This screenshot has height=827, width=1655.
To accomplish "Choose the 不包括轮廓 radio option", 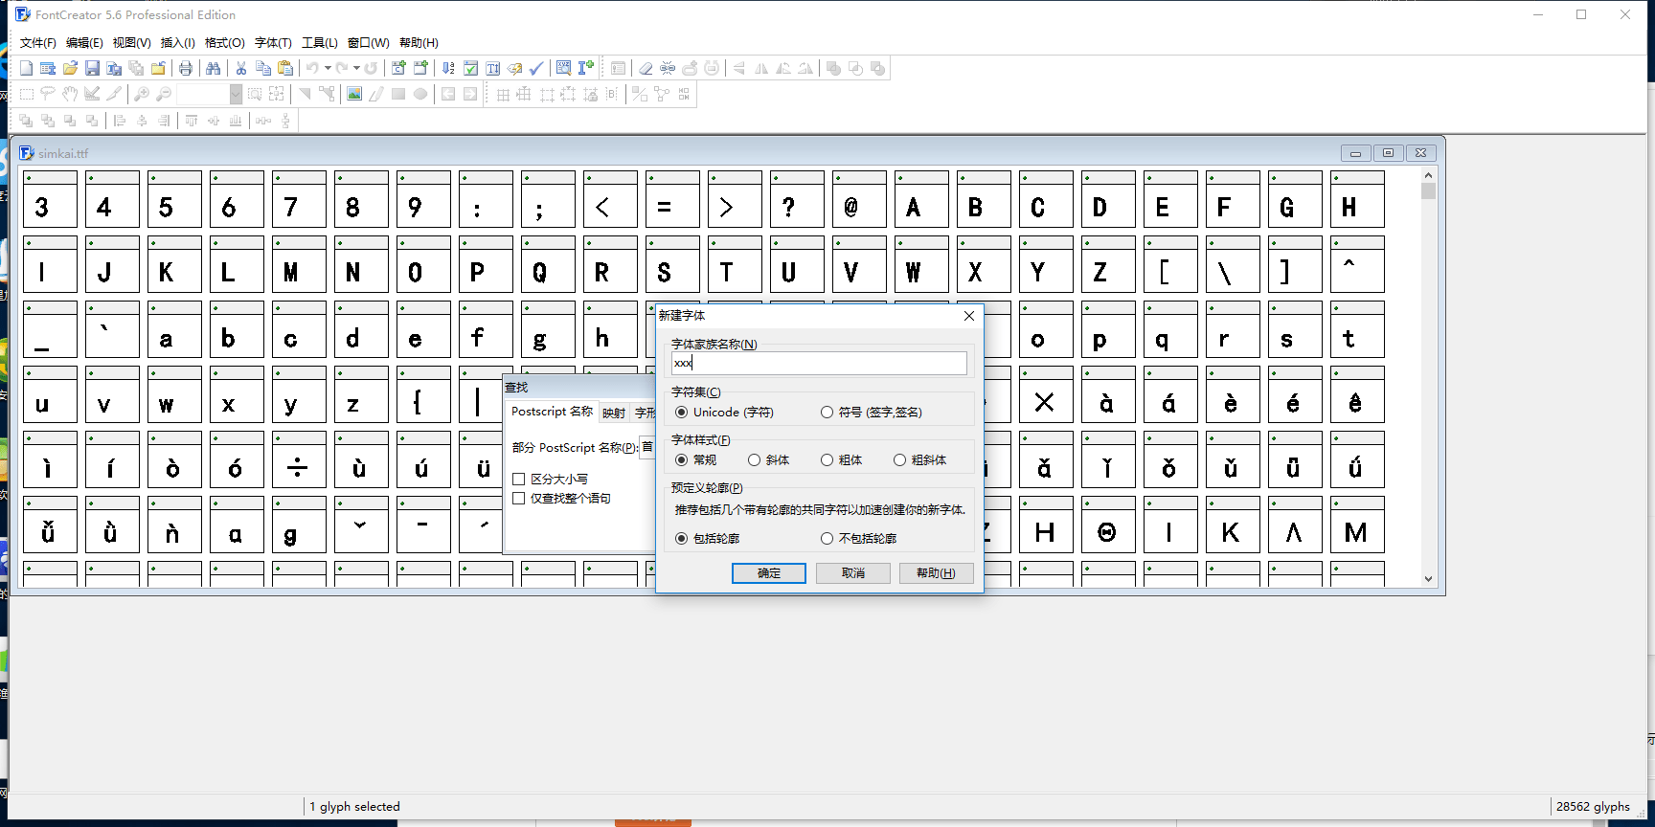I will (827, 539).
